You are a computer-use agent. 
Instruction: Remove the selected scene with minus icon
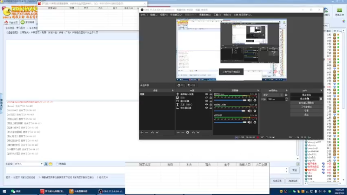point(147,133)
